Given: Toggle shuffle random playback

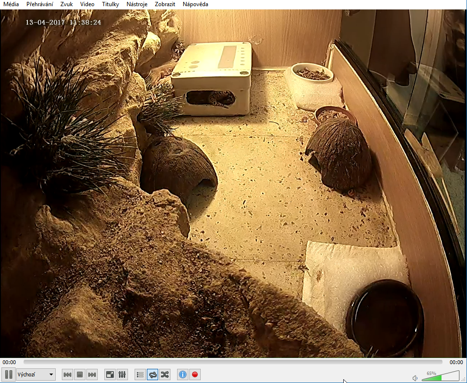Looking at the screenshot, I should click(x=165, y=374).
